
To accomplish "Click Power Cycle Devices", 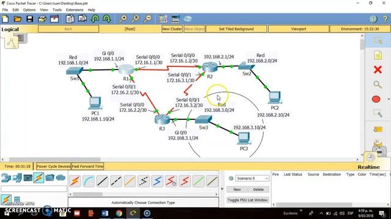I will [x=54, y=166].
